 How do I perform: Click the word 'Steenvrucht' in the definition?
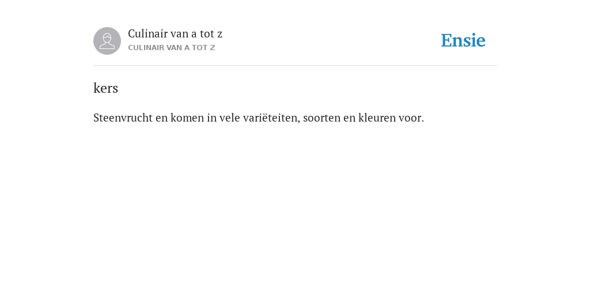[x=123, y=118]
